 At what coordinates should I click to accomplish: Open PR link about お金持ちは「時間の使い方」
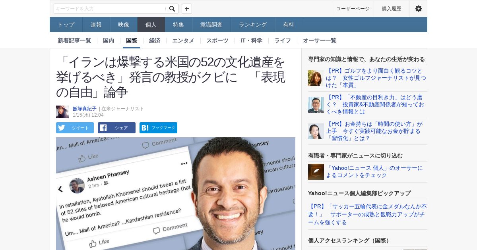(x=374, y=131)
